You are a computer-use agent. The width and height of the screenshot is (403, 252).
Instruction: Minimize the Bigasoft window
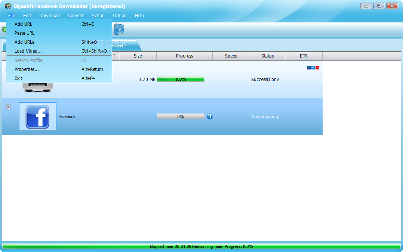click(x=366, y=6)
